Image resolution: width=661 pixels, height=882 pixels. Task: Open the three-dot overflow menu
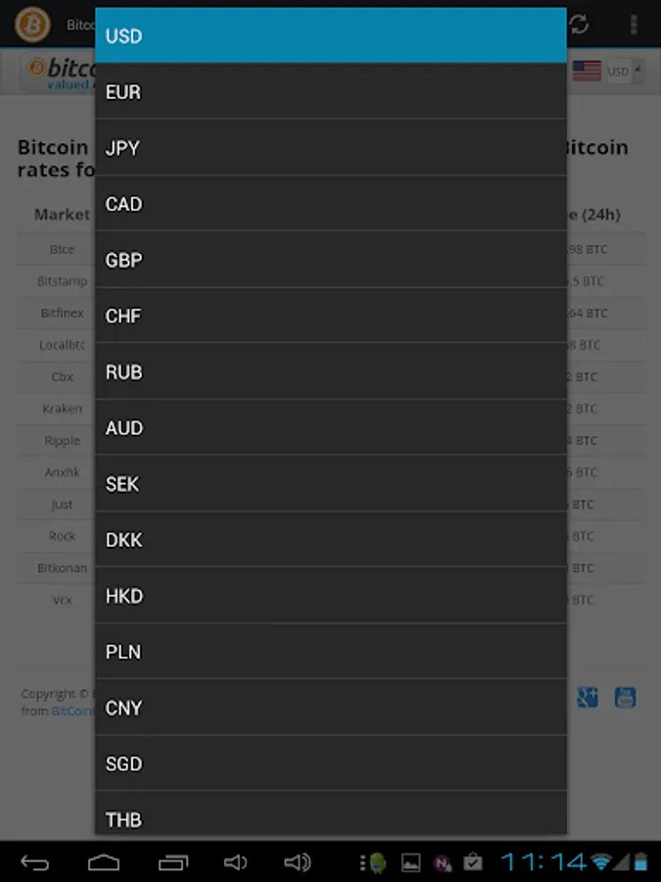click(635, 24)
